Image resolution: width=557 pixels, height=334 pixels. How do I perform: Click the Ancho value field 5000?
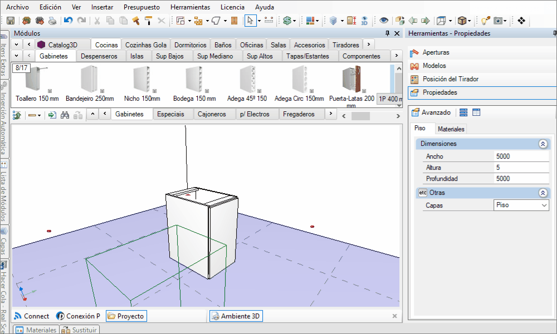coord(521,156)
